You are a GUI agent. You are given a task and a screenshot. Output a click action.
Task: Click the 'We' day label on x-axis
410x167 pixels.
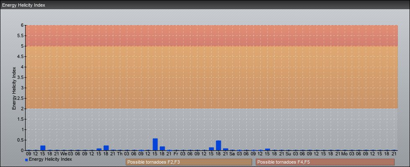click(64, 154)
